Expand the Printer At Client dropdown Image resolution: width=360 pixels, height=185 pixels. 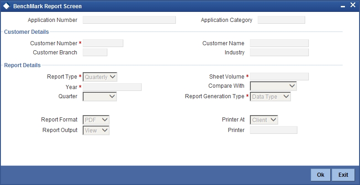point(264,120)
